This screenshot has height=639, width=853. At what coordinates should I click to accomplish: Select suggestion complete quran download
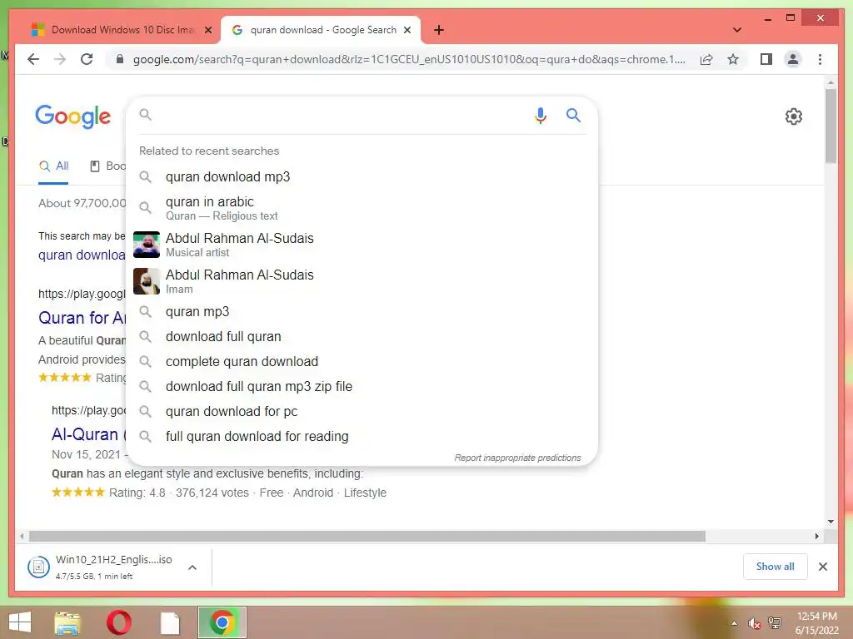tap(362, 361)
